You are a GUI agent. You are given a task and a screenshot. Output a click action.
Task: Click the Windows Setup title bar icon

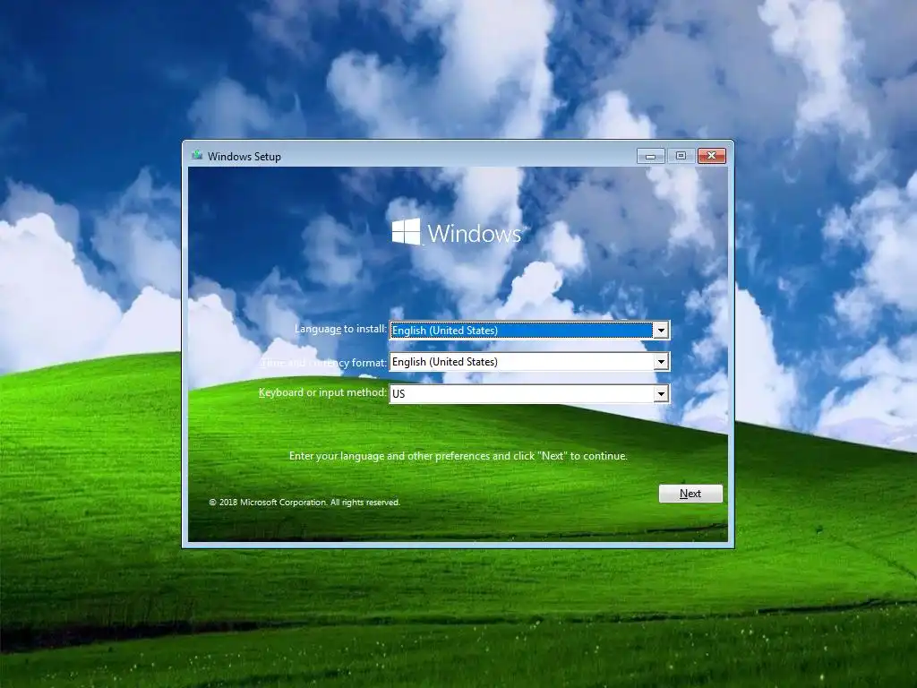(197, 156)
